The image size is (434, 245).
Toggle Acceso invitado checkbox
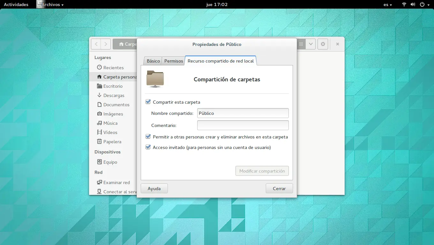click(148, 147)
